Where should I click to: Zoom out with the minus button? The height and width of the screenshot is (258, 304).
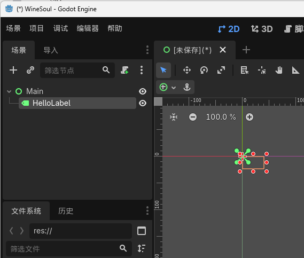tap(193, 117)
